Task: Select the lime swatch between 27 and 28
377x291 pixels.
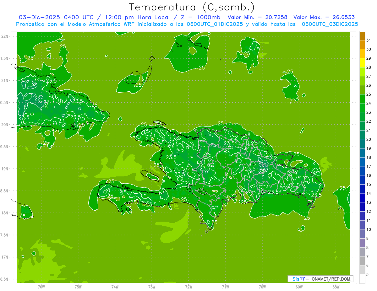Action: click(362, 72)
